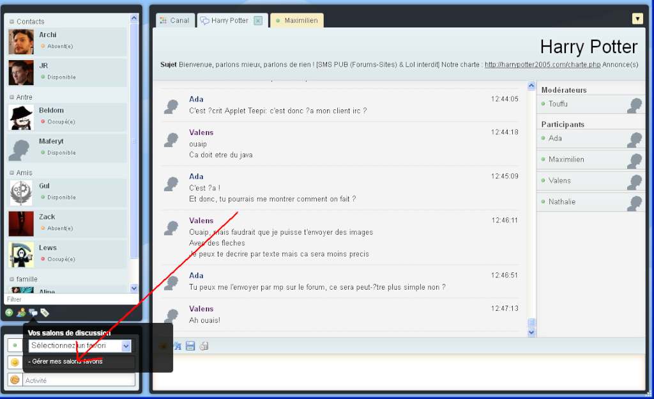Open the harrypotter2005.com charte link
Viewport: 654px width, 399px height.
tap(542, 65)
